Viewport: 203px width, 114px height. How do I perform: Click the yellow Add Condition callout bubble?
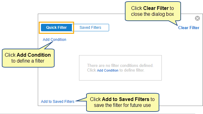click(28, 58)
